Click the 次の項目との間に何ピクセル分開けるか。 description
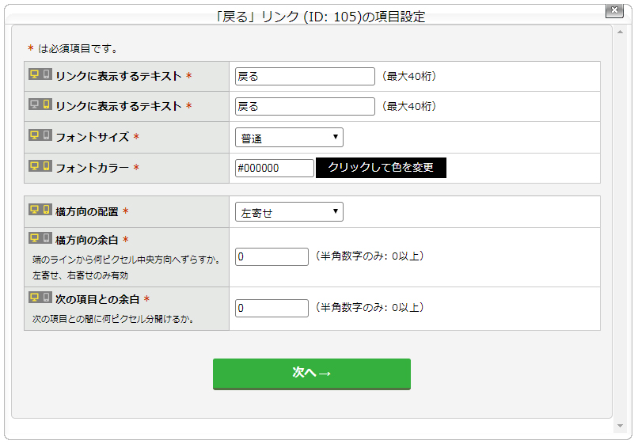This screenshot has height=444, width=638. coord(113,319)
